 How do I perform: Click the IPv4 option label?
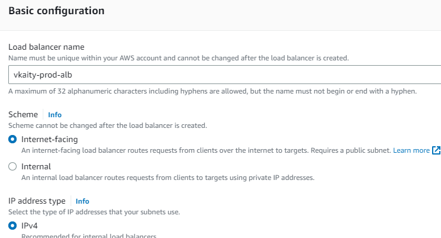tap(30, 226)
